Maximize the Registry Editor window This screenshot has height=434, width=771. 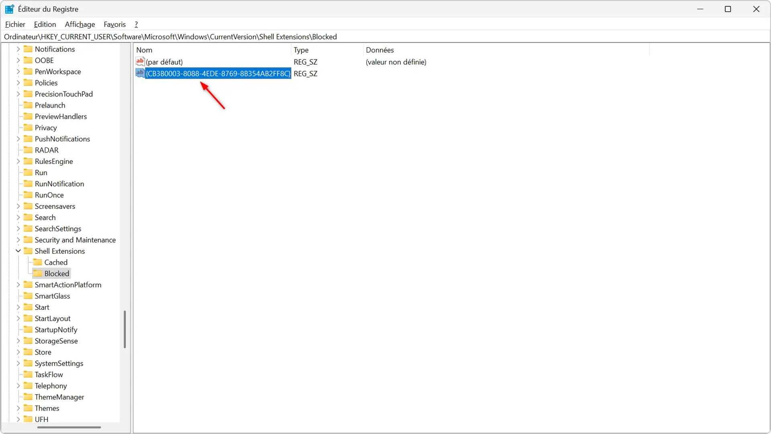(x=728, y=9)
